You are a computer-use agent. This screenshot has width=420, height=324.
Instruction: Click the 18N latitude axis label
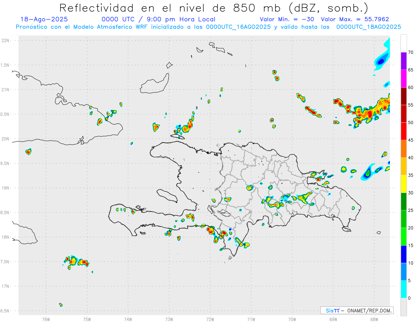tap(6, 237)
